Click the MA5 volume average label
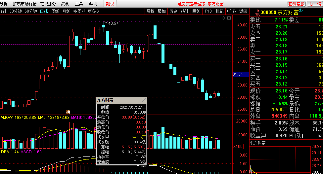 tap(54, 118)
